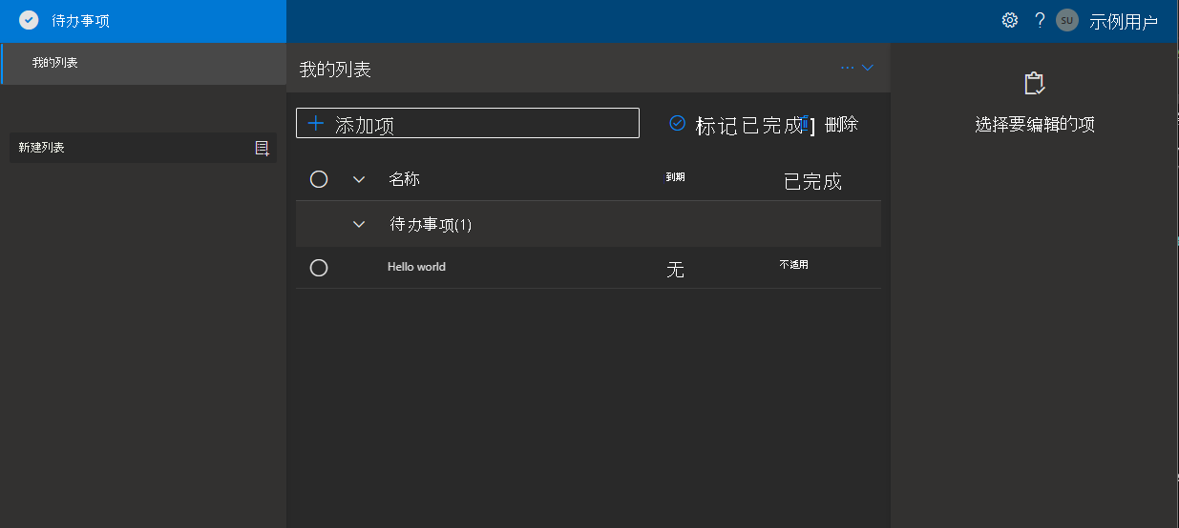Viewport: 1179px width, 528px height.
Task: Toggle the select-all circle in the header row
Action: click(x=319, y=179)
